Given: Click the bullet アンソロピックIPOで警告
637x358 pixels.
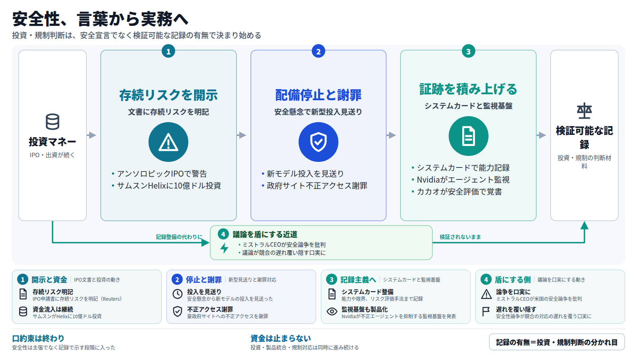Looking at the screenshot, I should (162, 174).
